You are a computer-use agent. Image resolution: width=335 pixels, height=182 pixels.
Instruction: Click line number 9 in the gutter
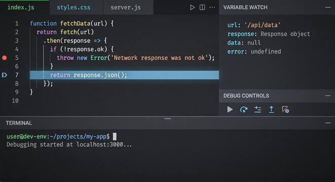tap(17, 92)
